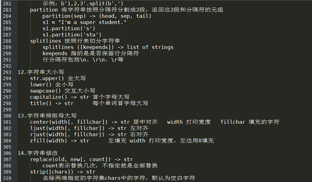Click 'center(width[, fillchar])' on line 301
312x182 pixels.
pyautogui.click(x=69, y=122)
